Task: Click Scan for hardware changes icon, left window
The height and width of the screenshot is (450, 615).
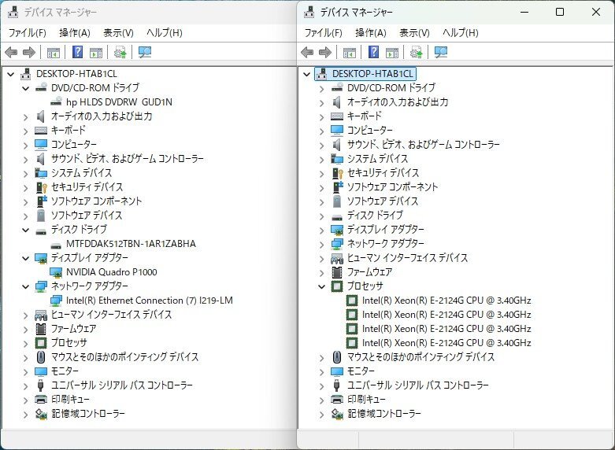Action: pos(145,52)
